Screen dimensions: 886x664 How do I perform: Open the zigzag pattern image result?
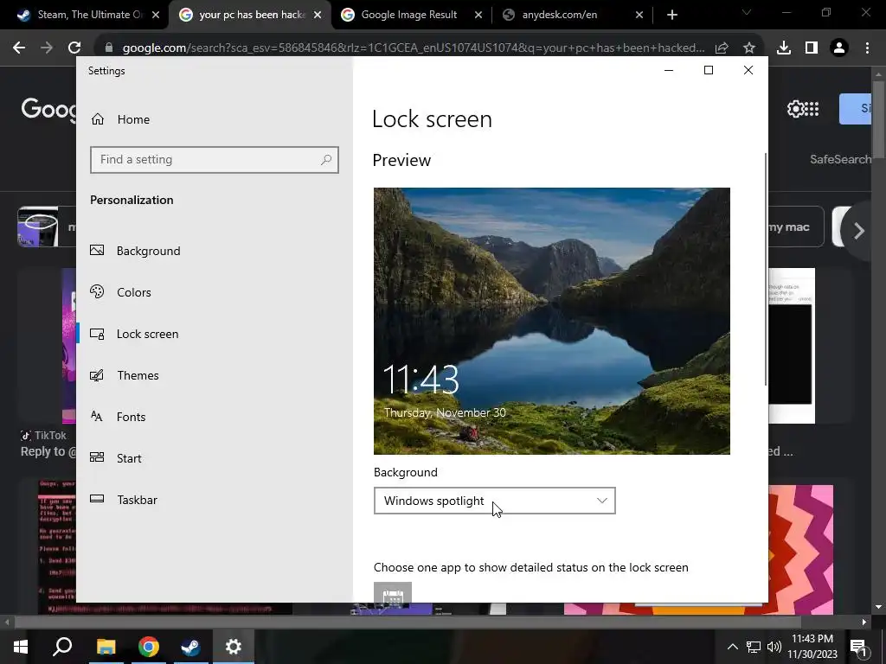point(800,549)
